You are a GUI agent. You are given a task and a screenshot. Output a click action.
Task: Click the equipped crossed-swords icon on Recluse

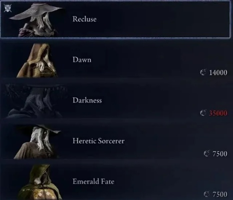(x=8, y=8)
